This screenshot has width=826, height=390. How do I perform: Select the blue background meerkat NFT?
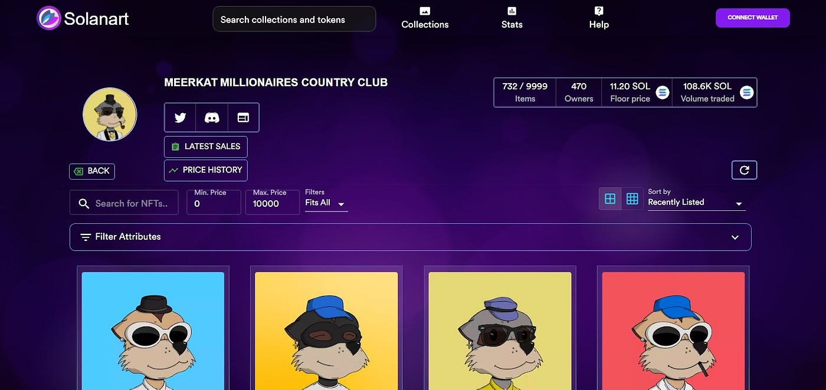tap(153, 330)
